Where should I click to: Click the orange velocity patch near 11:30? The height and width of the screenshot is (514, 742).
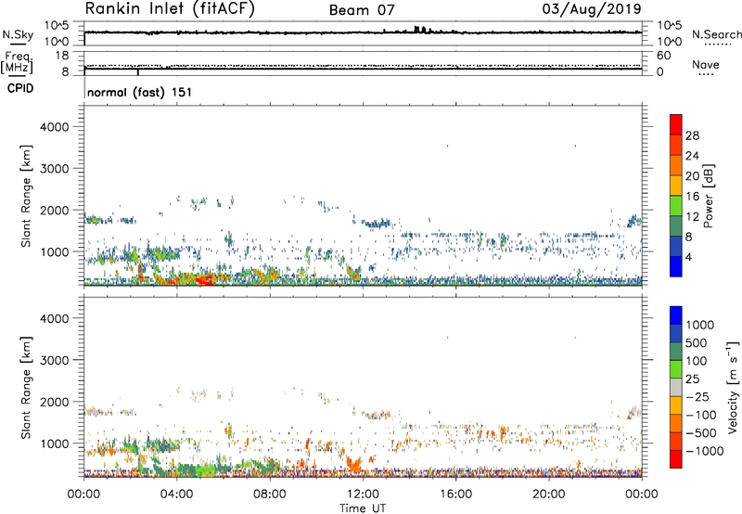(353, 463)
